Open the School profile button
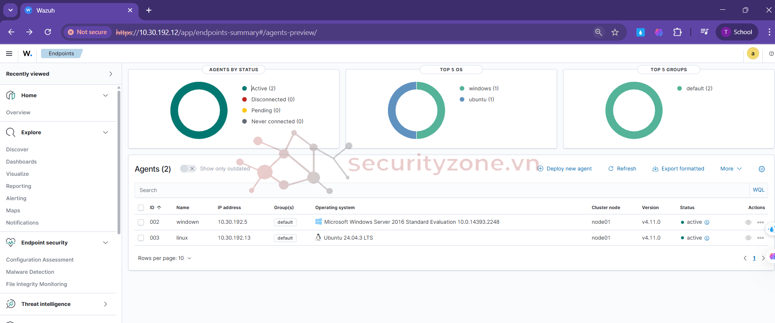775x323 pixels. coord(737,32)
